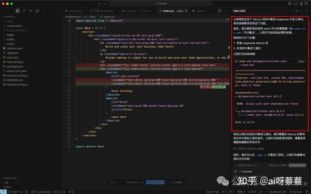
Task: Click the Hero breadcrumb segment
Action: (x=92, y=17)
